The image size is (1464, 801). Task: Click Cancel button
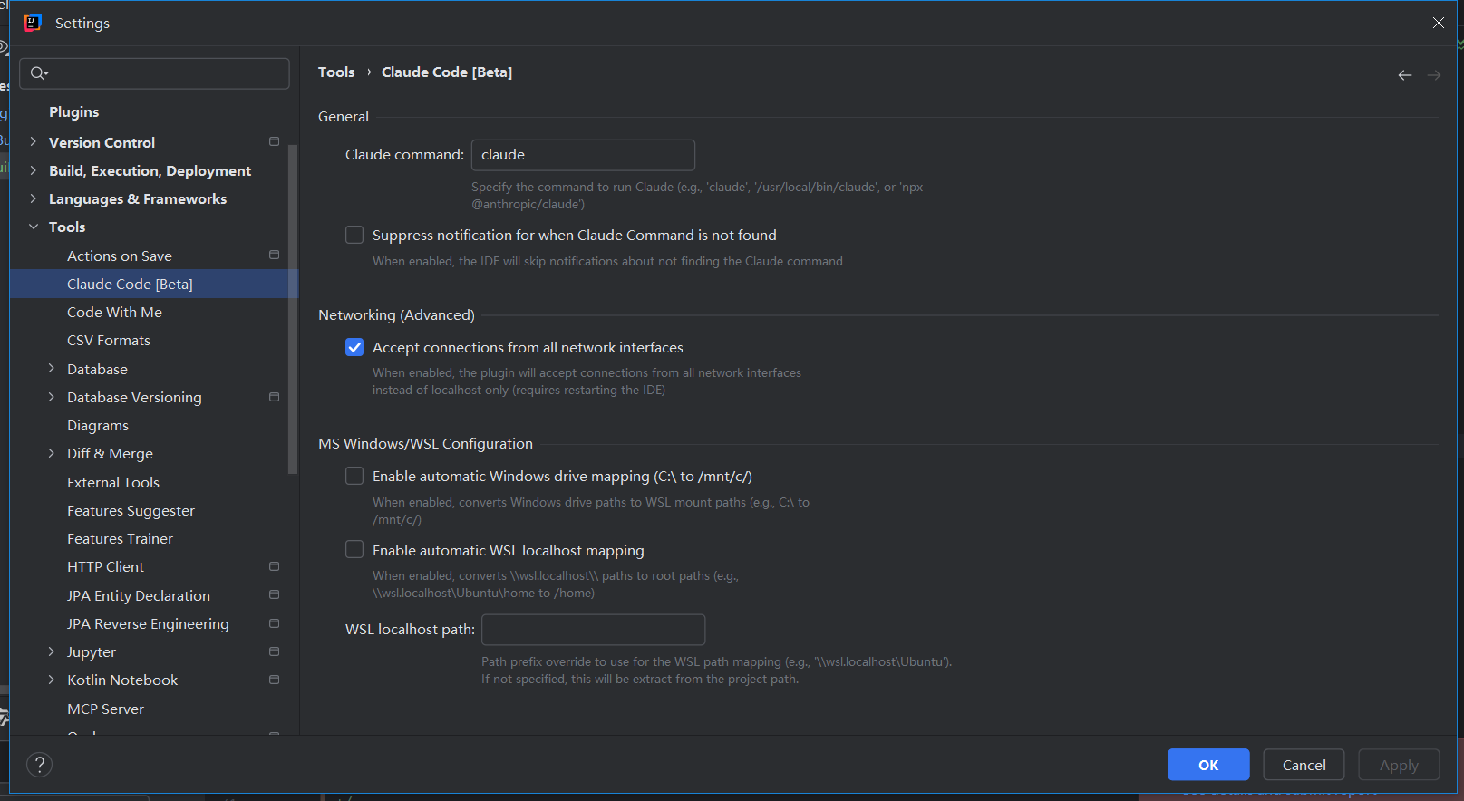click(1304, 765)
